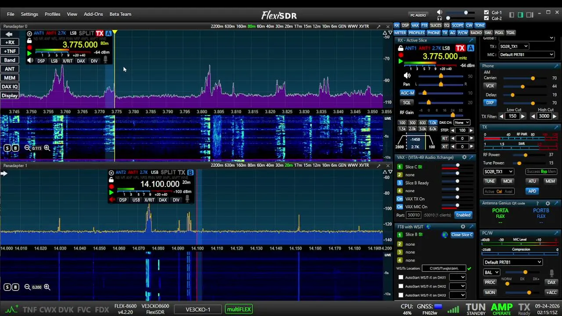The image size is (562, 316).
Task: Click the TUNE button
Action: [x=490, y=181]
